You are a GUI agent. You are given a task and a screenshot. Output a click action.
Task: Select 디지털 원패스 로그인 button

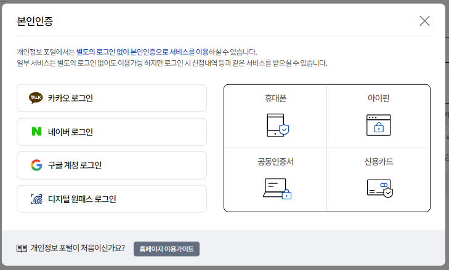click(111, 199)
